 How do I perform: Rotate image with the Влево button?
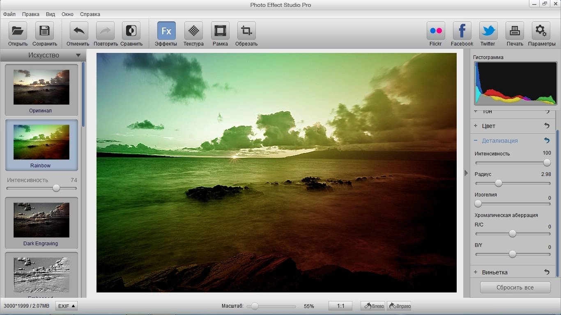click(373, 306)
